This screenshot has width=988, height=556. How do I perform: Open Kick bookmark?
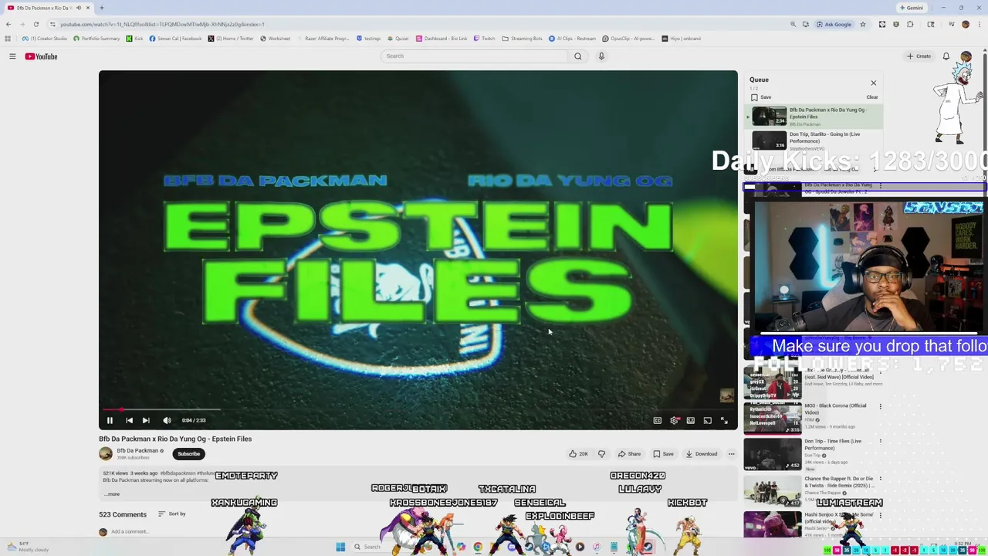click(x=135, y=39)
